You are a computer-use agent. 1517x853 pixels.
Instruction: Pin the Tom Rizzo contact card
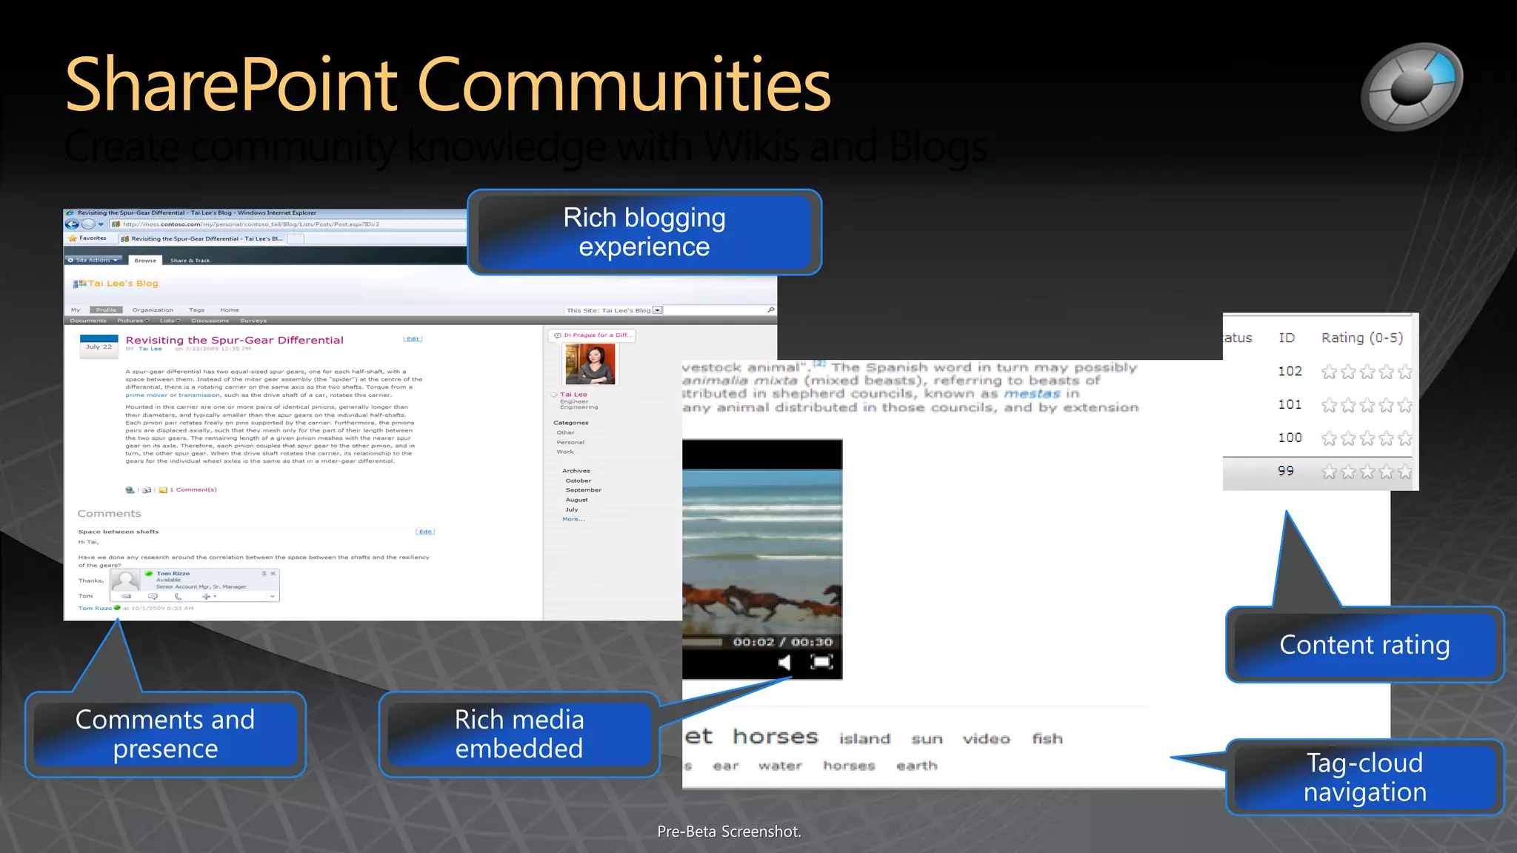click(x=264, y=574)
